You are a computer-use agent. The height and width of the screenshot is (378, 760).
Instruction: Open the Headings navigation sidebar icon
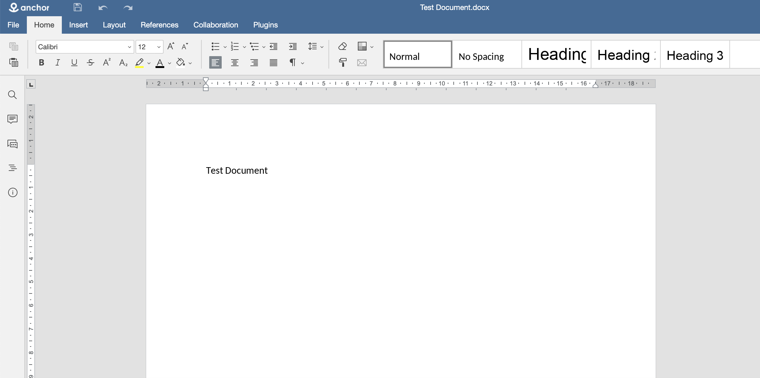[x=12, y=168]
